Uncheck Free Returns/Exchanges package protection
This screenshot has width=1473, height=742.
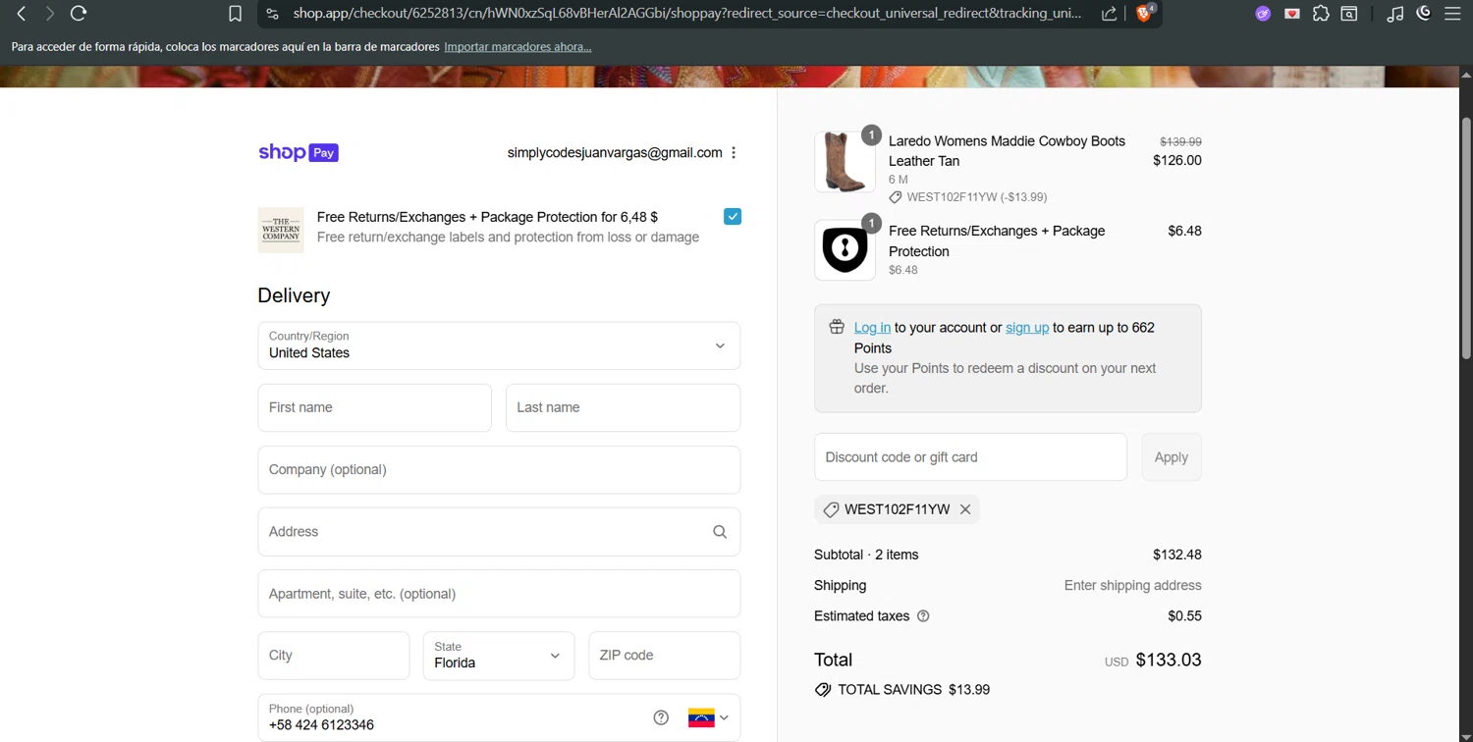coord(733,216)
